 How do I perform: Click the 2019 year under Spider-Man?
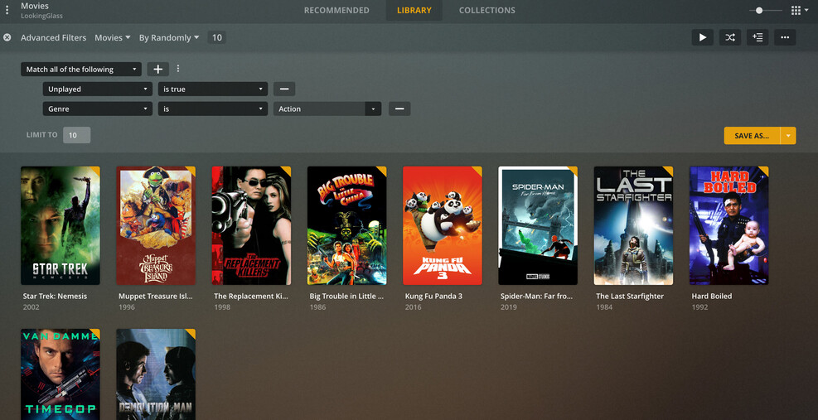tap(509, 307)
